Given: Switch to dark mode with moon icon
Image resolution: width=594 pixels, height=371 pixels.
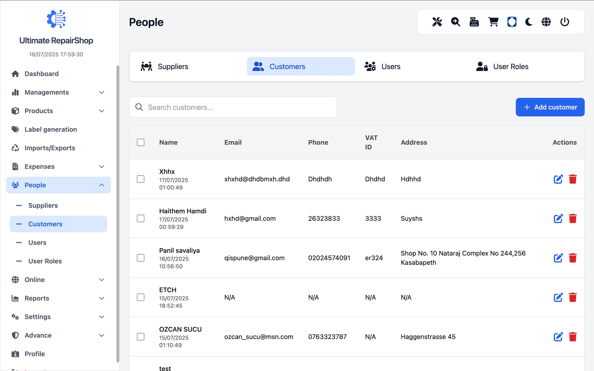Looking at the screenshot, I should pos(529,22).
